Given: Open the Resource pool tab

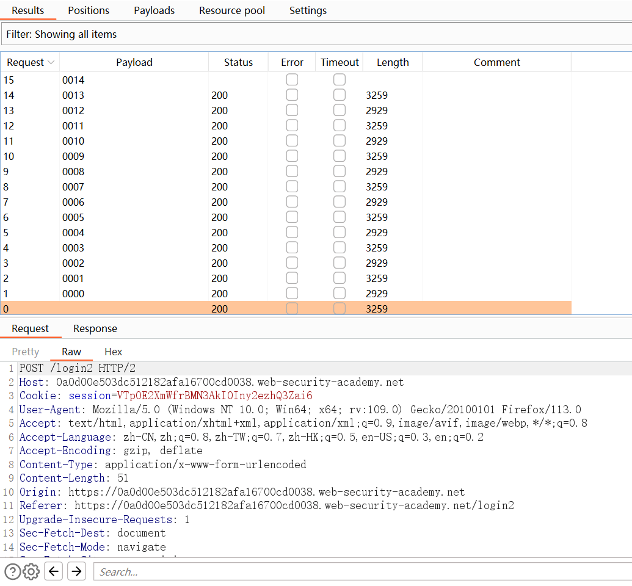Looking at the screenshot, I should tap(232, 10).
